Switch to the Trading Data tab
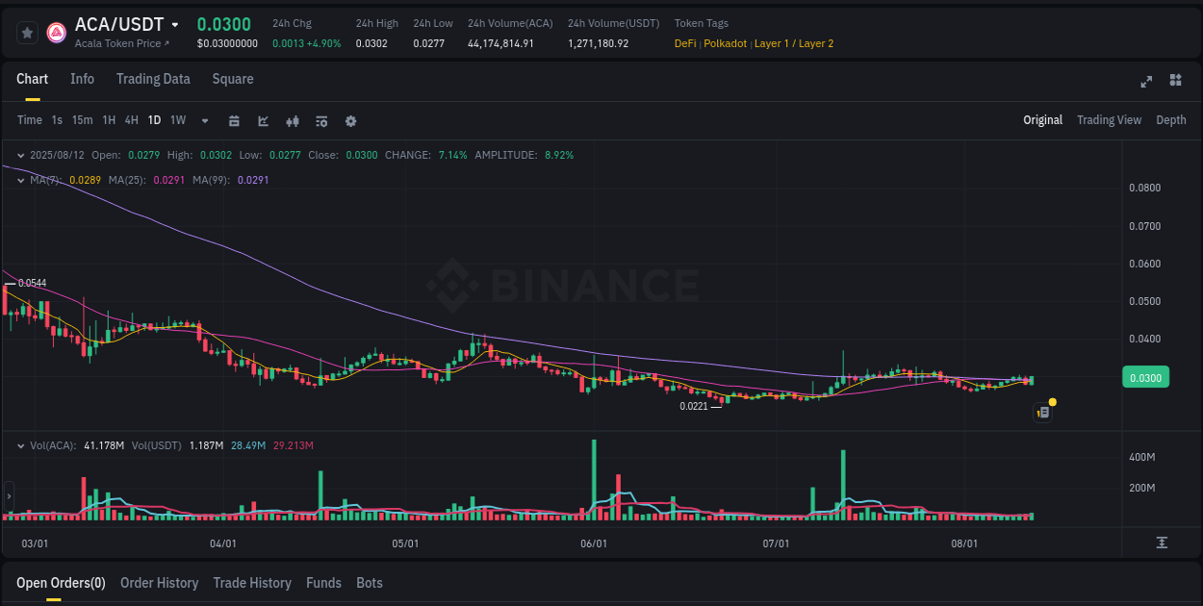The width and height of the screenshot is (1203, 606). pyautogui.click(x=153, y=79)
